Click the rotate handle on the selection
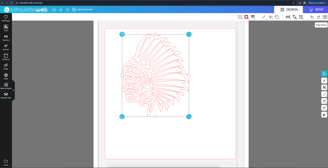The image size is (328, 168). (189, 34)
